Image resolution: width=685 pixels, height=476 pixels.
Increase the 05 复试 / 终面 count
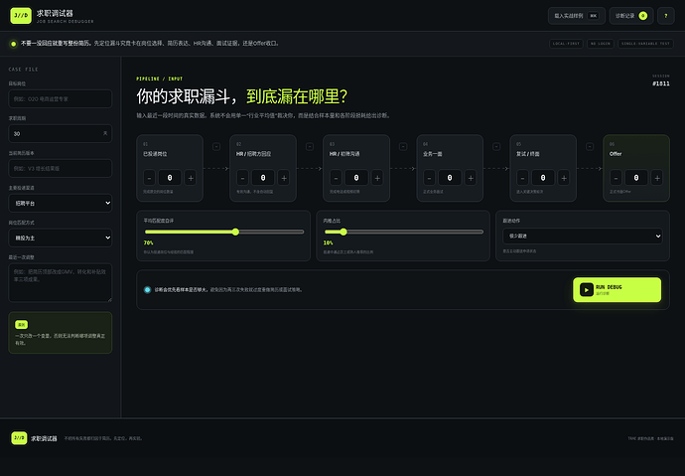tap(564, 178)
